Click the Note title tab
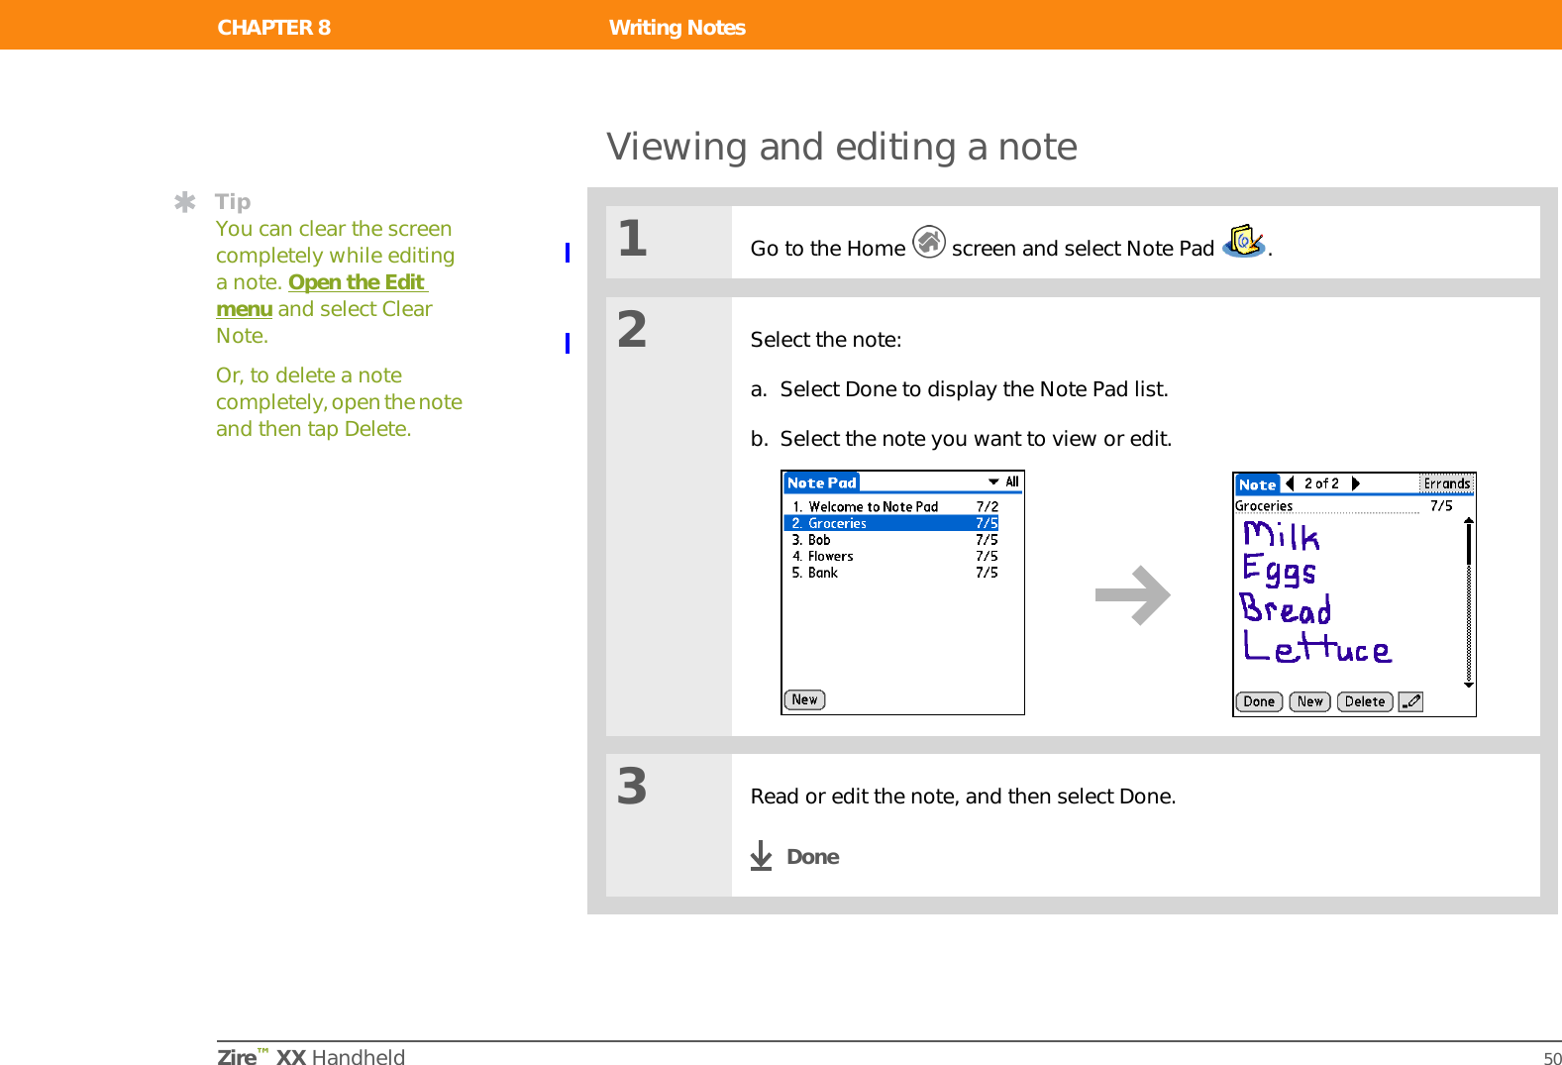Viewport: 1562px width, 1065px height. (x=1257, y=484)
